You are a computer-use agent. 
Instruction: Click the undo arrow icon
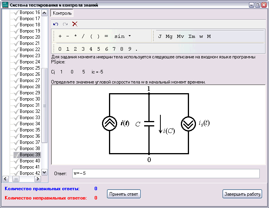pyautogui.click(x=56, y=24)
